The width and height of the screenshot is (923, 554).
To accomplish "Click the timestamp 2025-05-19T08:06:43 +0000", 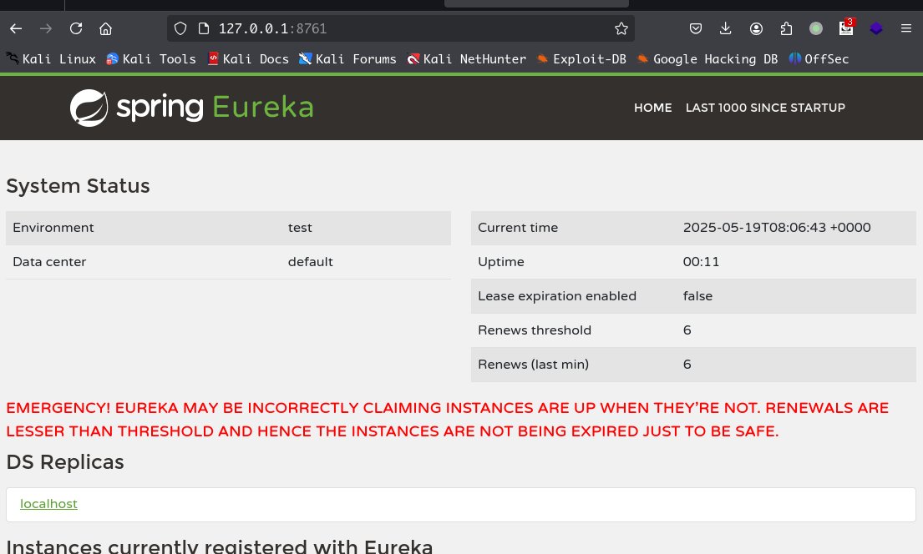I will (777, 228).
